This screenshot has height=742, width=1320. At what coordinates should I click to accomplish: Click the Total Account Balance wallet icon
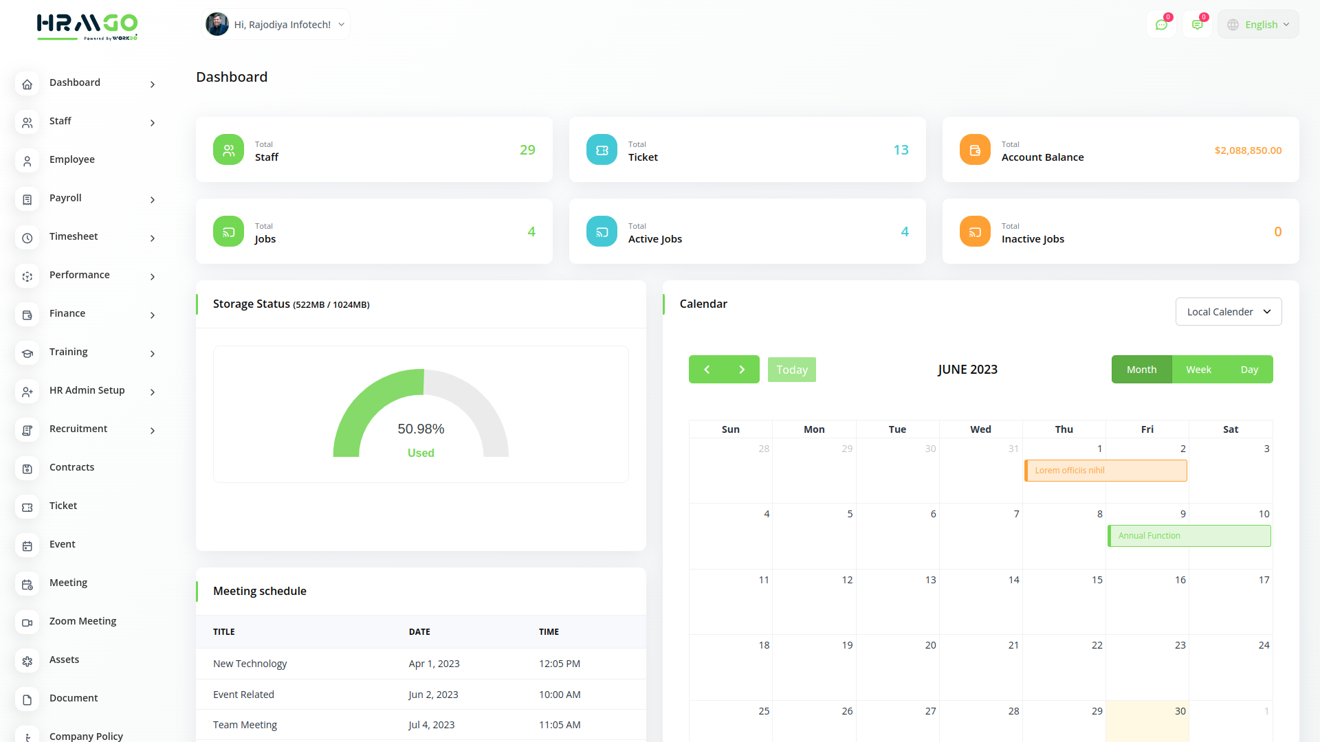[x=975, y=150]
